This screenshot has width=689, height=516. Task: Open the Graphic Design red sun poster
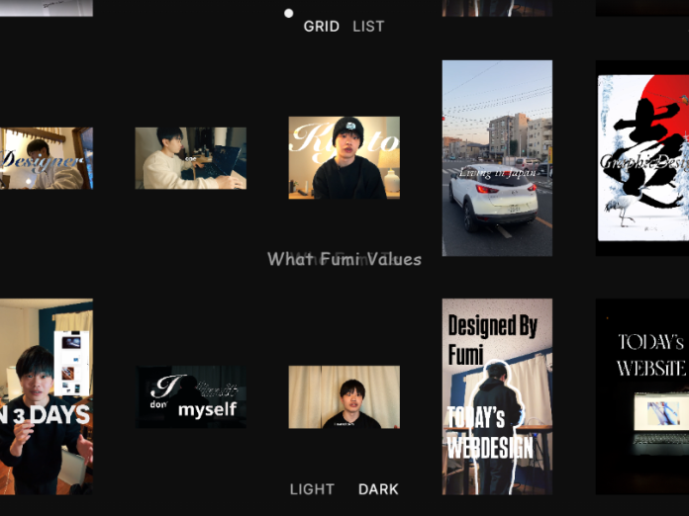pos(642,158)
